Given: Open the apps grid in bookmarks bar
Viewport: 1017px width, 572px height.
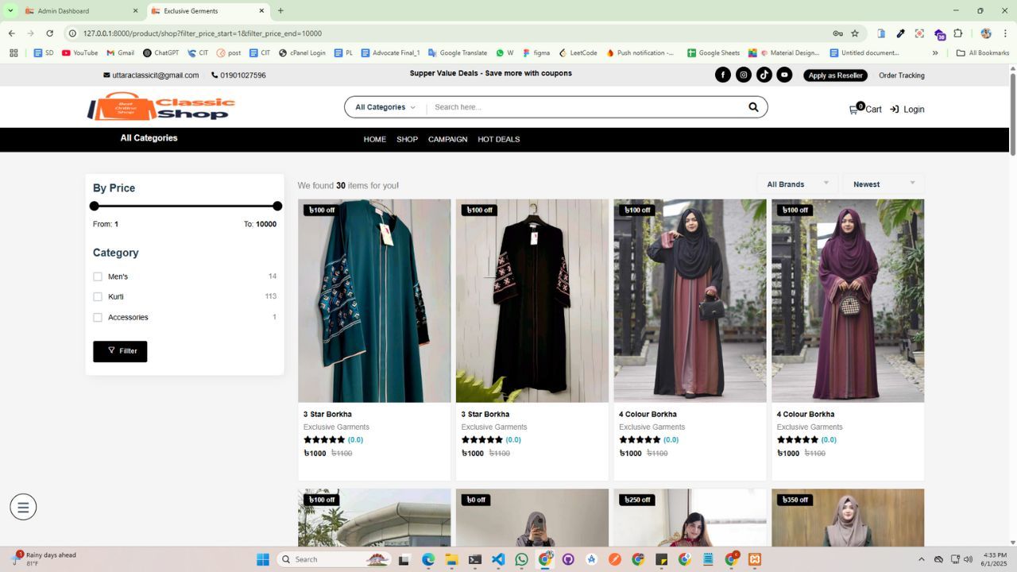Looking at the screenshot, I should [14, 53].
